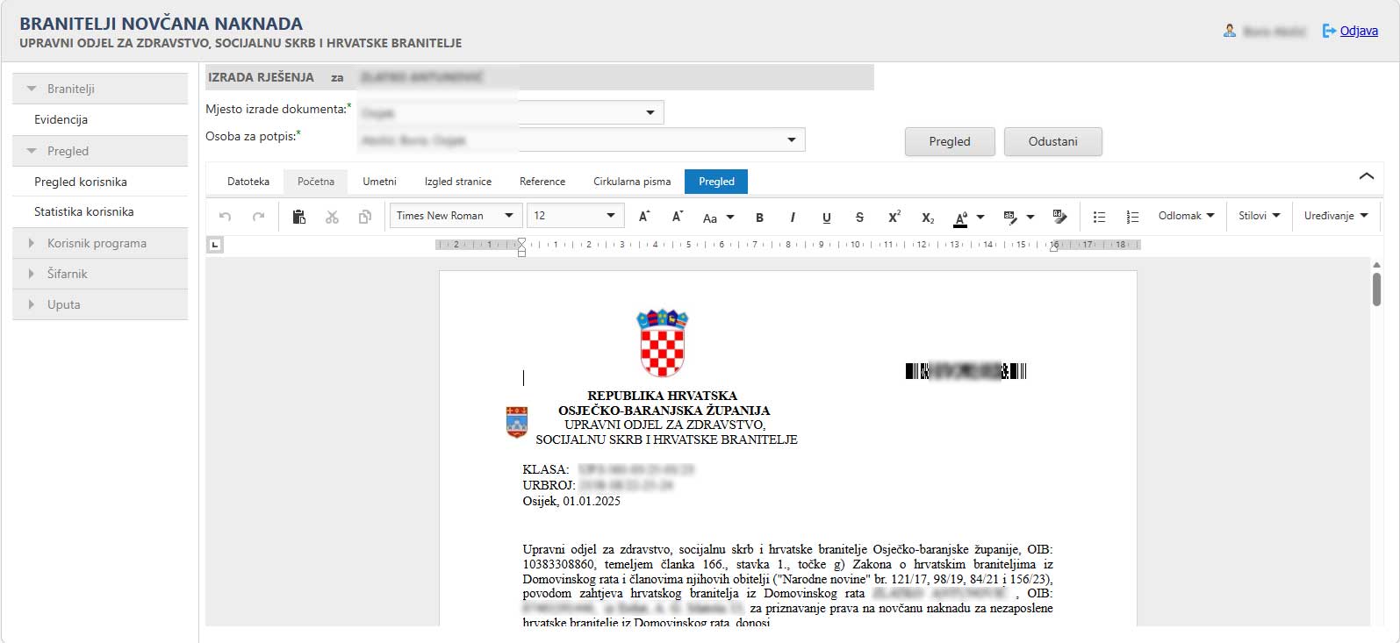The image size is (1400, 643).
Task: Click the Copy icon
Action: (x=365, y=217)
